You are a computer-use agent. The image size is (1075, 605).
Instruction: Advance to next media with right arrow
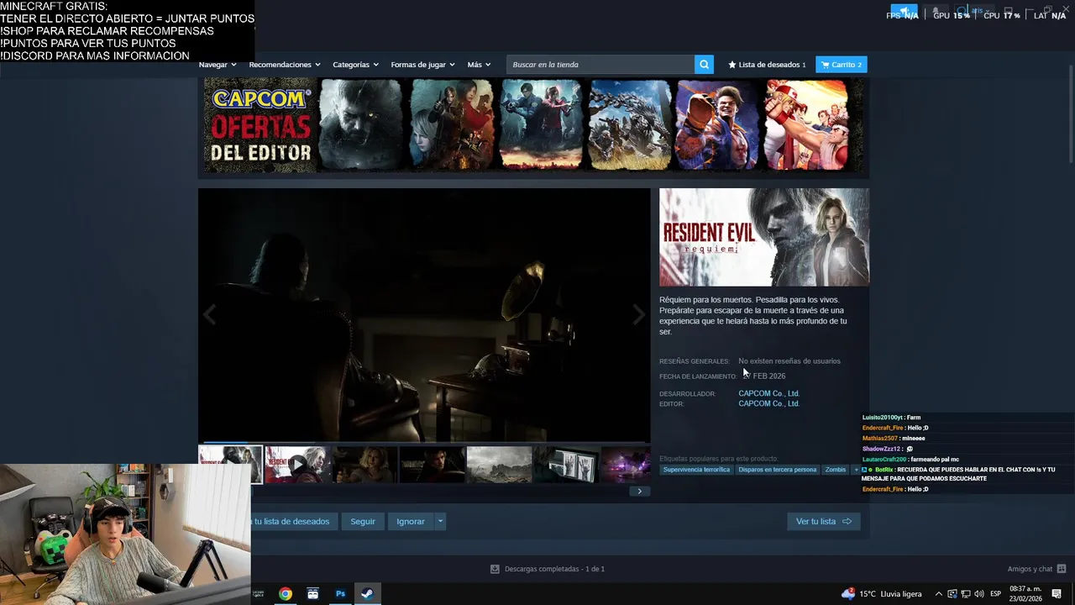pos(639,315)
